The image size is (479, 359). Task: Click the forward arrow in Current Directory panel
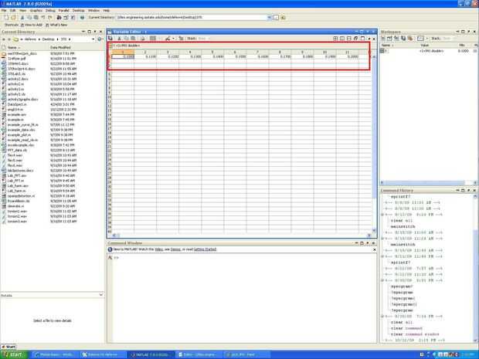[x=8, y=39]
